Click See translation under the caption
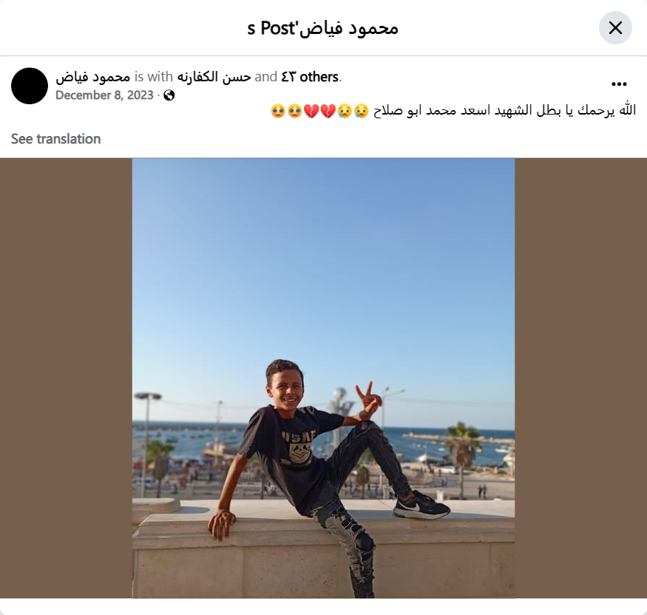 (55, 139)
